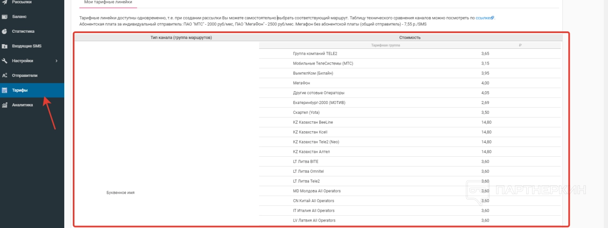
Task: Click price 3,50 for Yota
Action: 485,113
